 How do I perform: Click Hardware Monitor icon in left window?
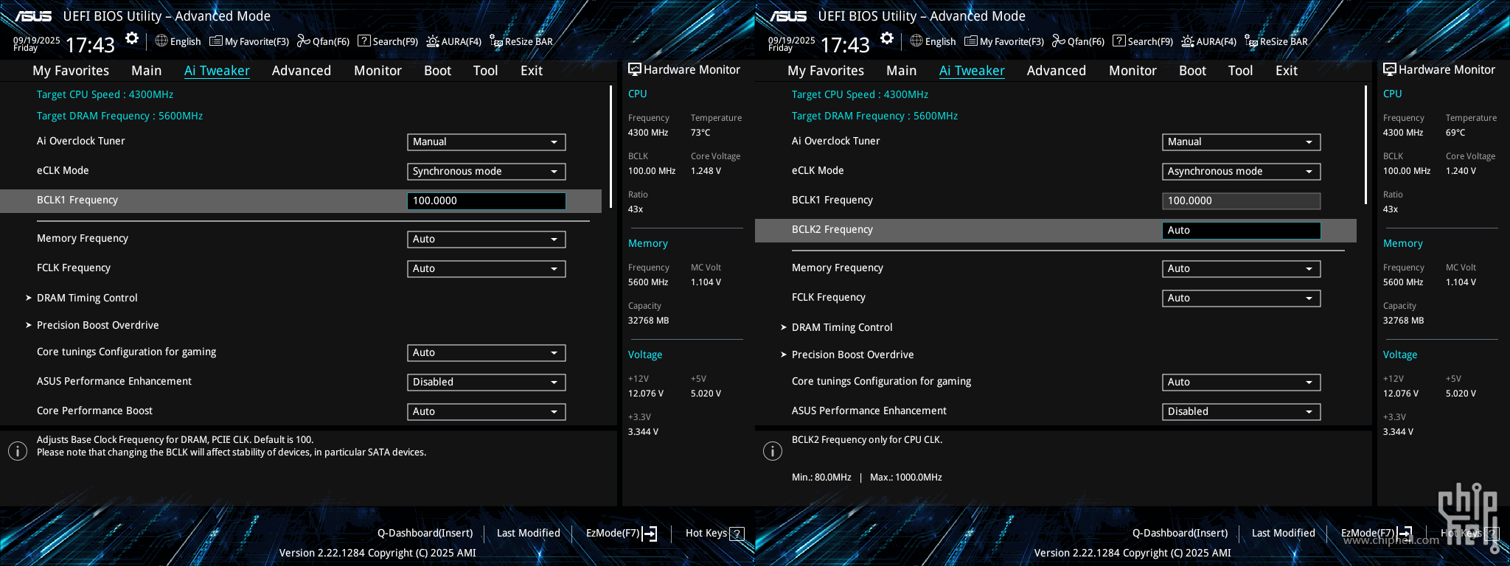click(635, 69)
